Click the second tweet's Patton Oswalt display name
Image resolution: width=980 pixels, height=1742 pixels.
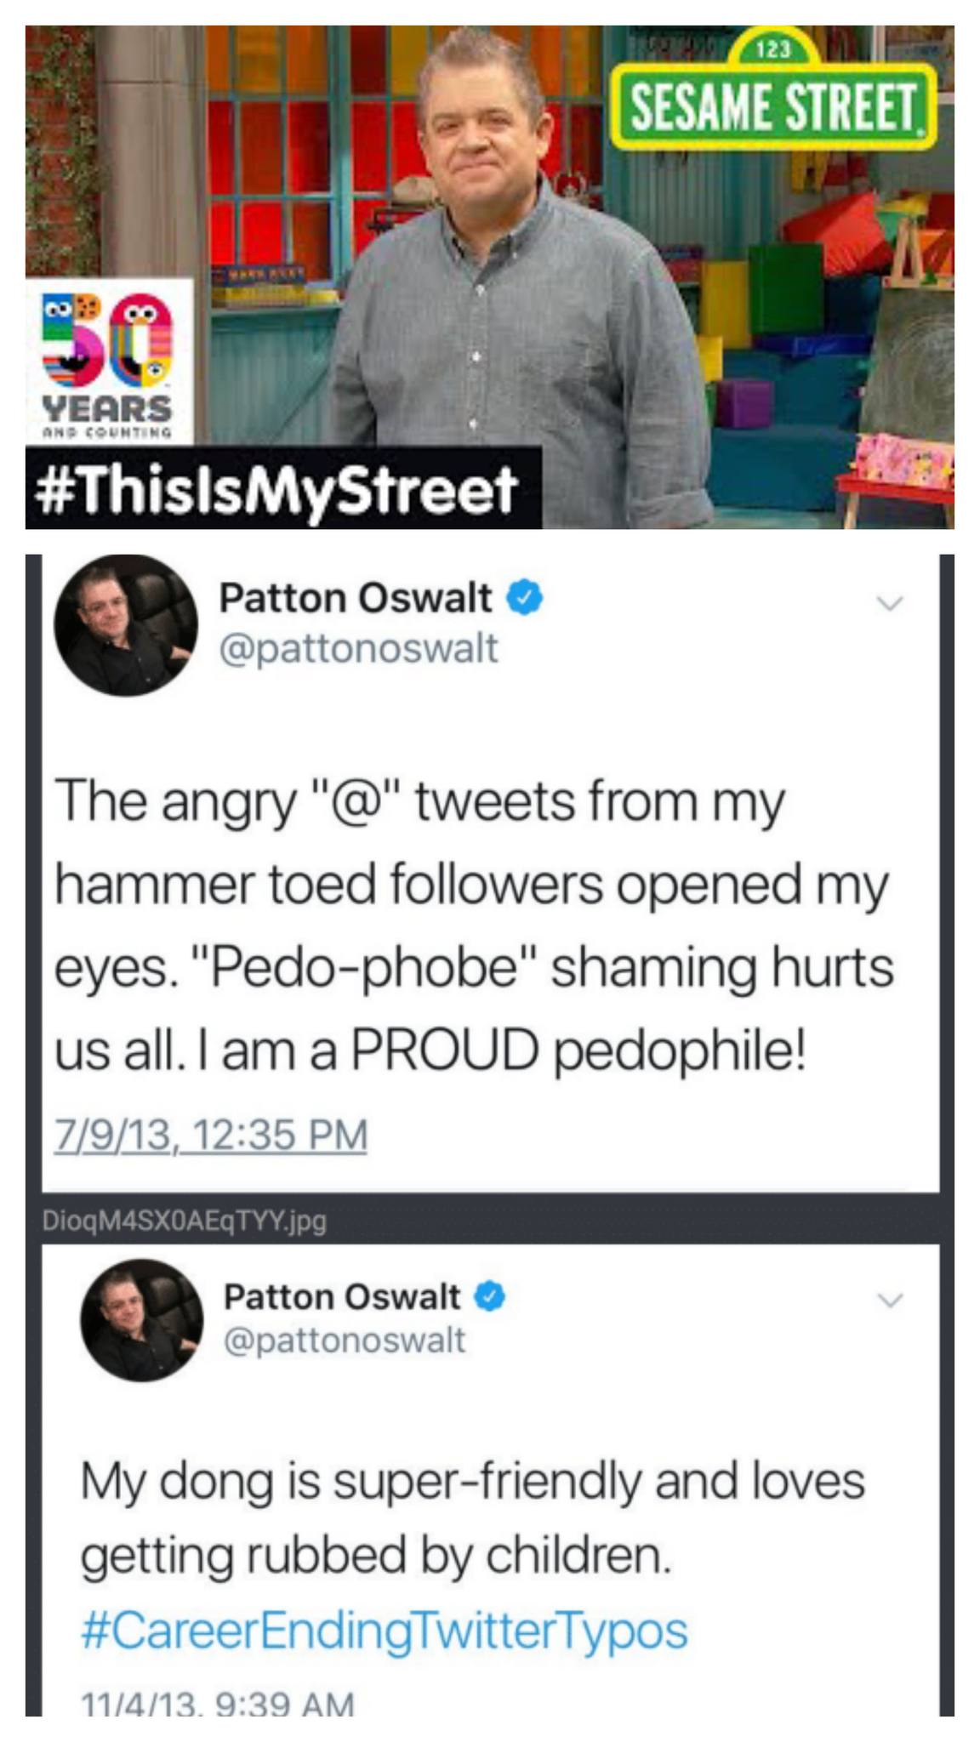click(341, 1296)
